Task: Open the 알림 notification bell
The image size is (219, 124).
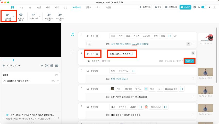Action: click(x=158, y=7)
